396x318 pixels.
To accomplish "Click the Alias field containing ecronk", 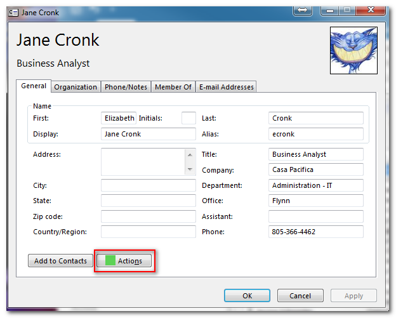I will pyautogui.click(x=315, y=134).
